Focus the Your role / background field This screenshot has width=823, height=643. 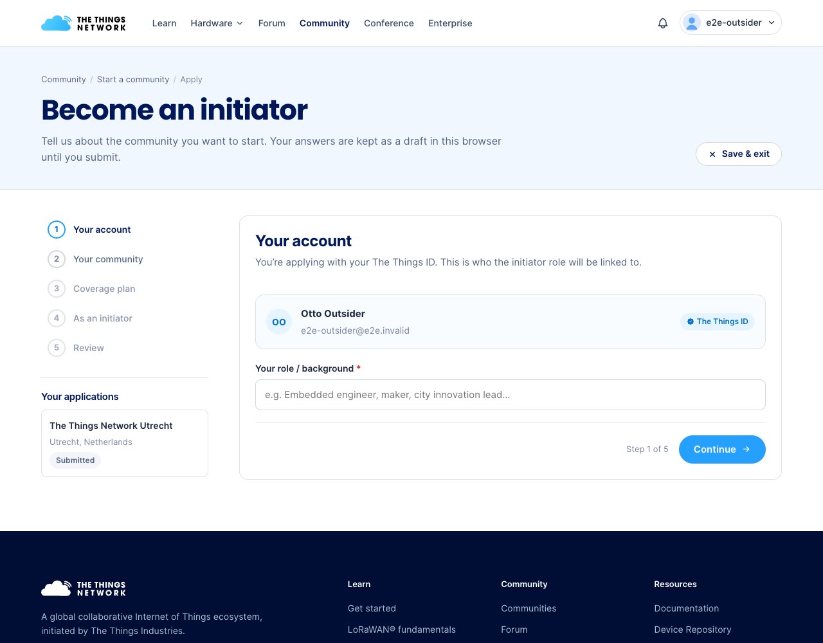(x=511, y=395)
